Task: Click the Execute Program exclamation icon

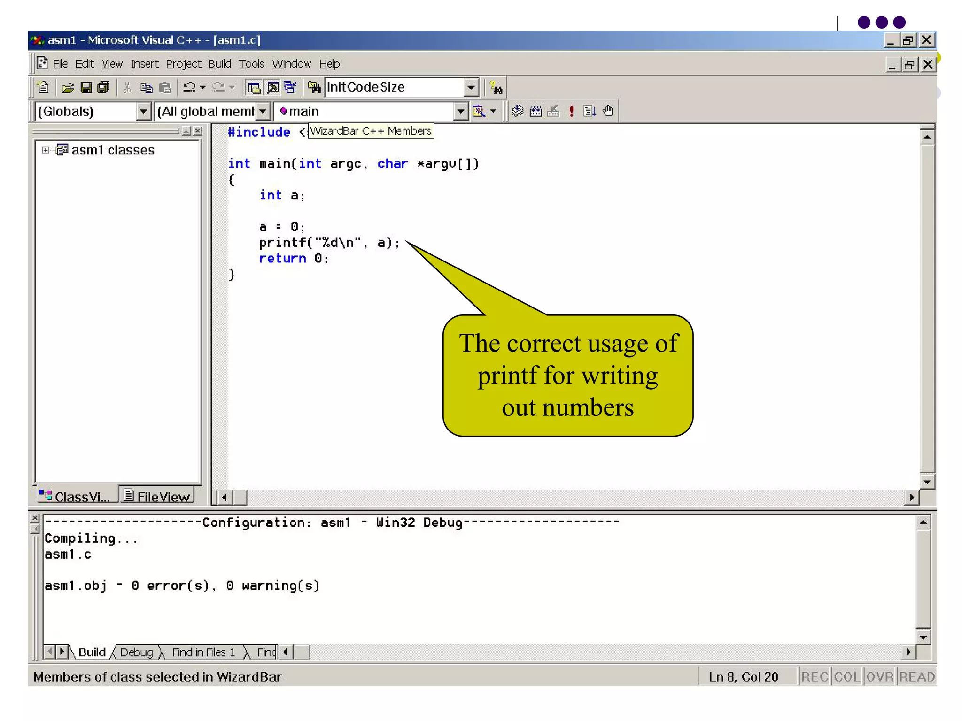Action: click(x=571, y=111)
